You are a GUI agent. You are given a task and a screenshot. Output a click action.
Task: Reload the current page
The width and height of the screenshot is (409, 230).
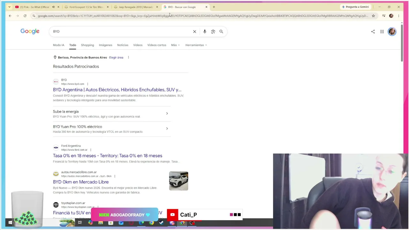(x=25, y=16)
